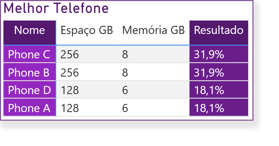The width and height of the screenshot is (279, 146).
Task: Select Phone A's Memória GB value 6
Action: point(125,108)
